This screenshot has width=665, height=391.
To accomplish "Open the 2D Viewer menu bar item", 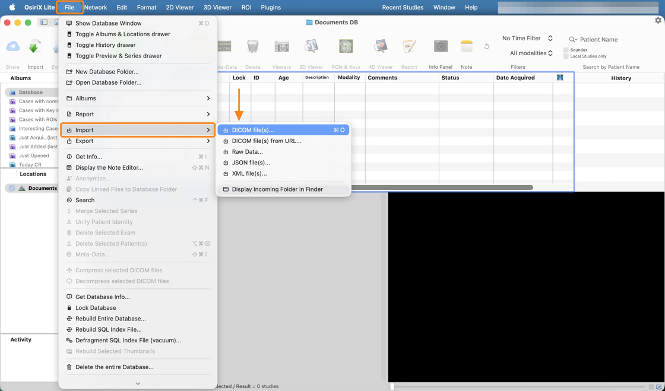I will (180, 7).
